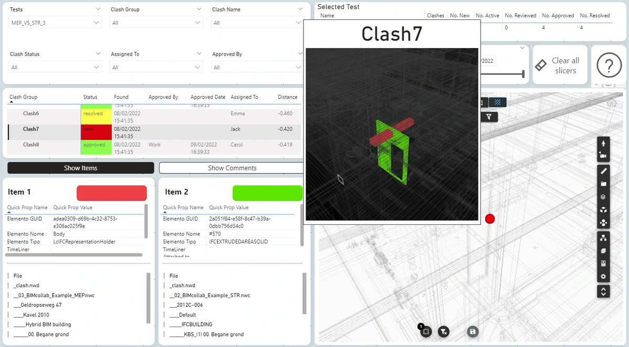Click the yellow resolved status cell

(x=96, y=116)
